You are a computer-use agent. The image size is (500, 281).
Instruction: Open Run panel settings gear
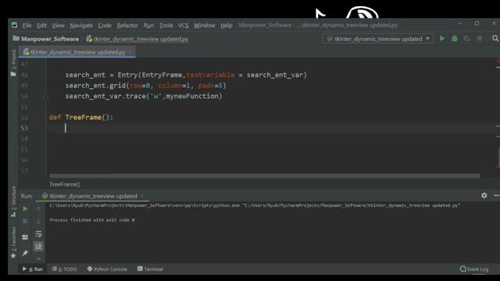tap(484, 196)
